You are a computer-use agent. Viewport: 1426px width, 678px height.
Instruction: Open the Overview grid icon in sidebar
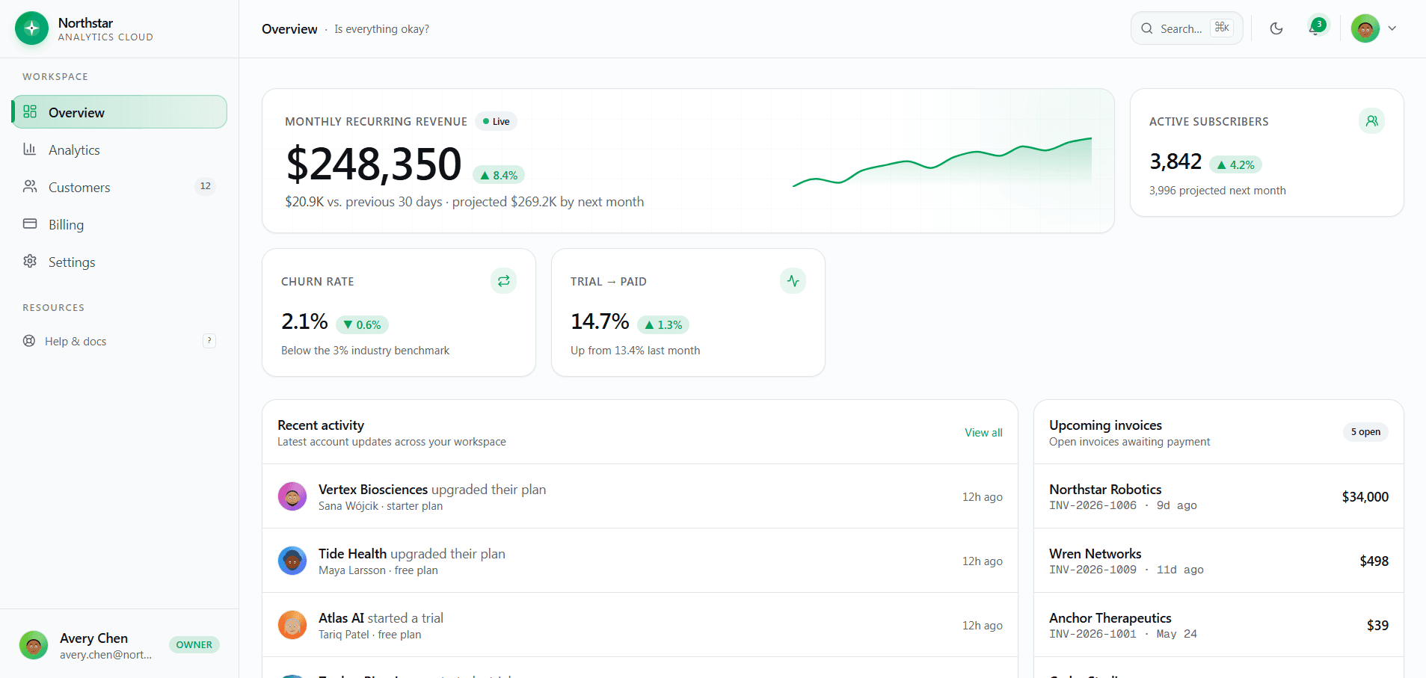30,111
